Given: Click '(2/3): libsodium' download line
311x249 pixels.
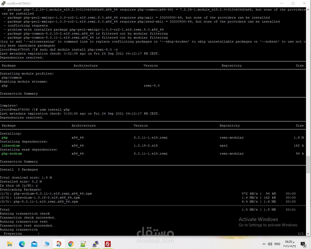Looking at the screenshot, I should pos(40,197).
